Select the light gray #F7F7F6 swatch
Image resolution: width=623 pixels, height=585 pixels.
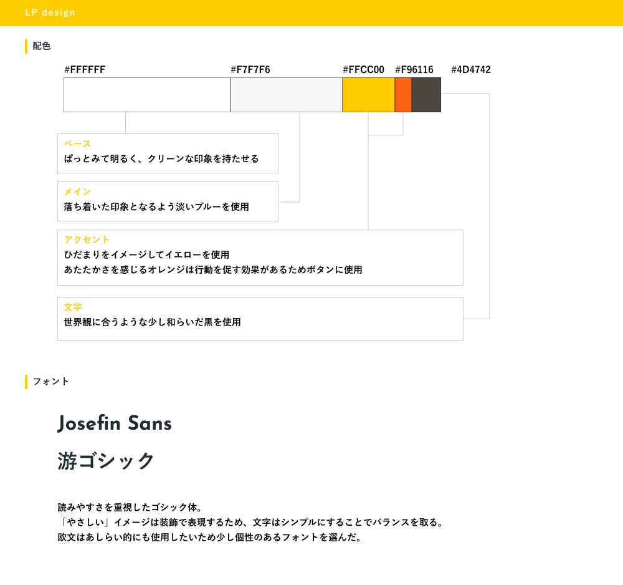(287, 95)
